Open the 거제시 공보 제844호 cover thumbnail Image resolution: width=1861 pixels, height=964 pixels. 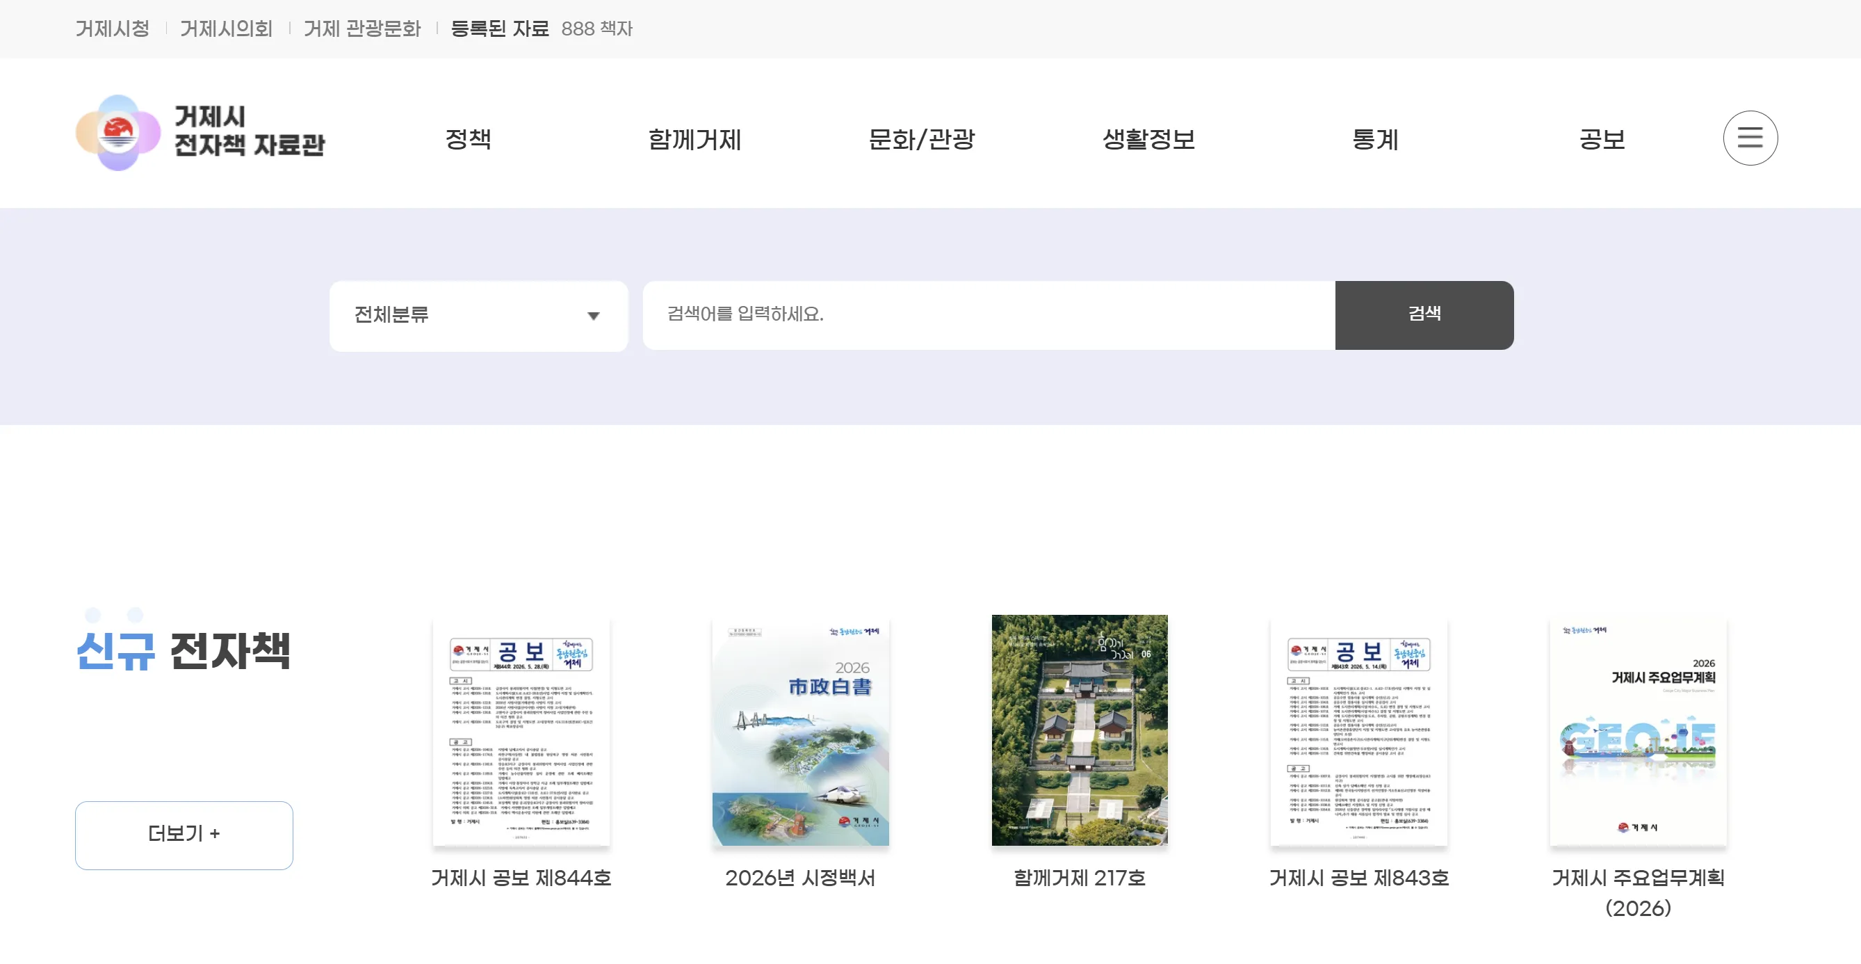tap(521, 731)
